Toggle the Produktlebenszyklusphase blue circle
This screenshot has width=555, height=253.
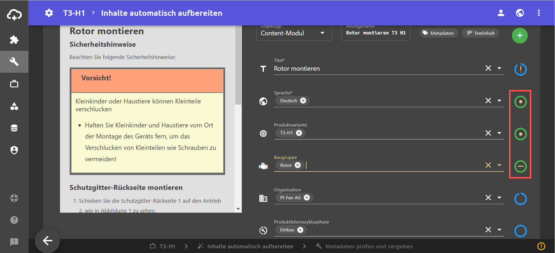point(520,231)
